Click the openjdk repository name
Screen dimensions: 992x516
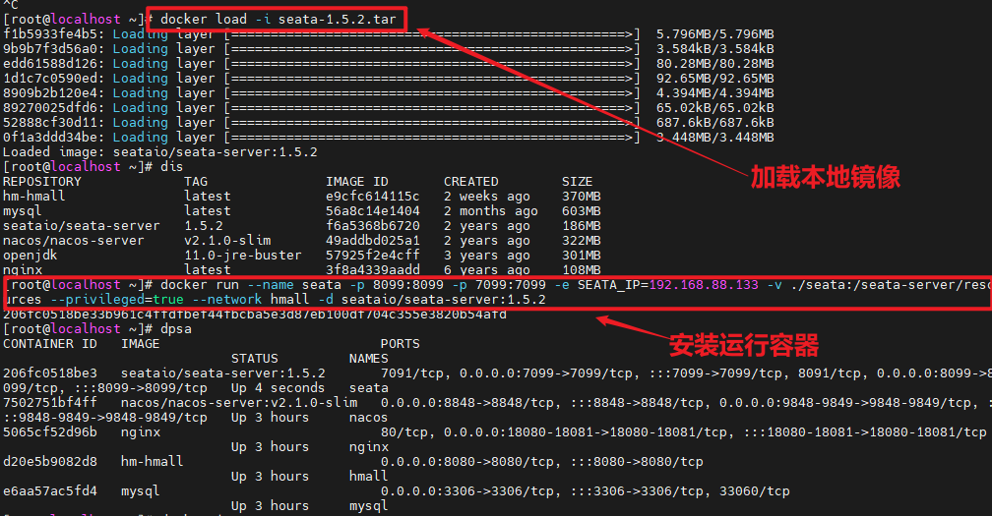(x=31, y=256)
